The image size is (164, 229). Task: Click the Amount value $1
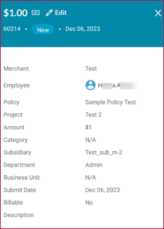[88, 127]
